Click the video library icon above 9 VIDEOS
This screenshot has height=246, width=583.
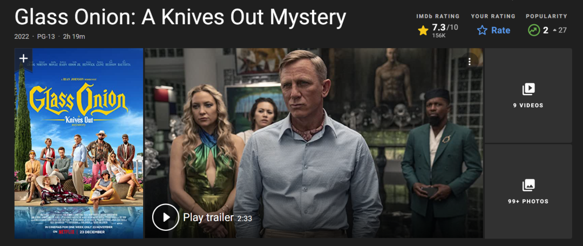528,89
